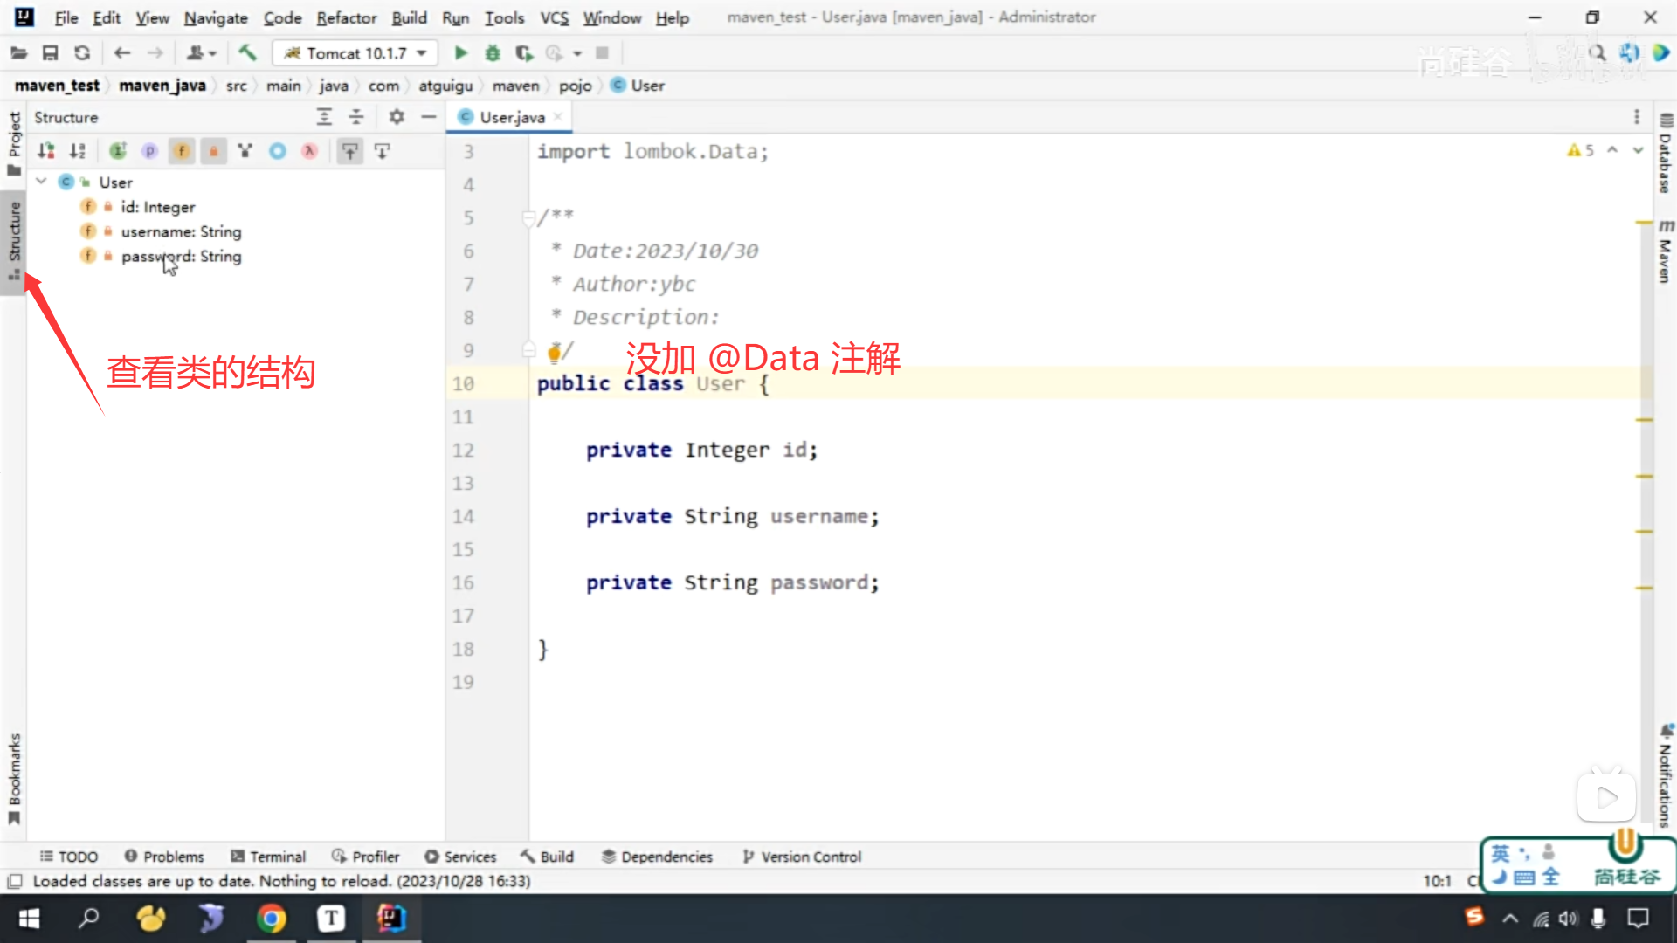The width and height of the screenshot is (1677, 943).
Task: Click Sort by Visibility in Structure toolbar
Action: tap(46, 151)
